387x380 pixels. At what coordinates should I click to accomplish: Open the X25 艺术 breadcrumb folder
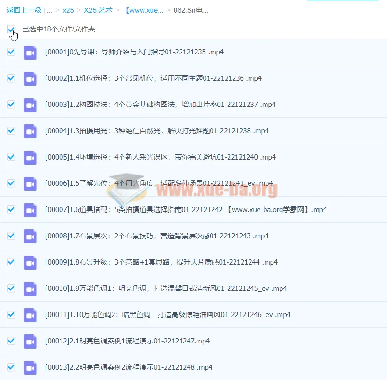(98, 10)
